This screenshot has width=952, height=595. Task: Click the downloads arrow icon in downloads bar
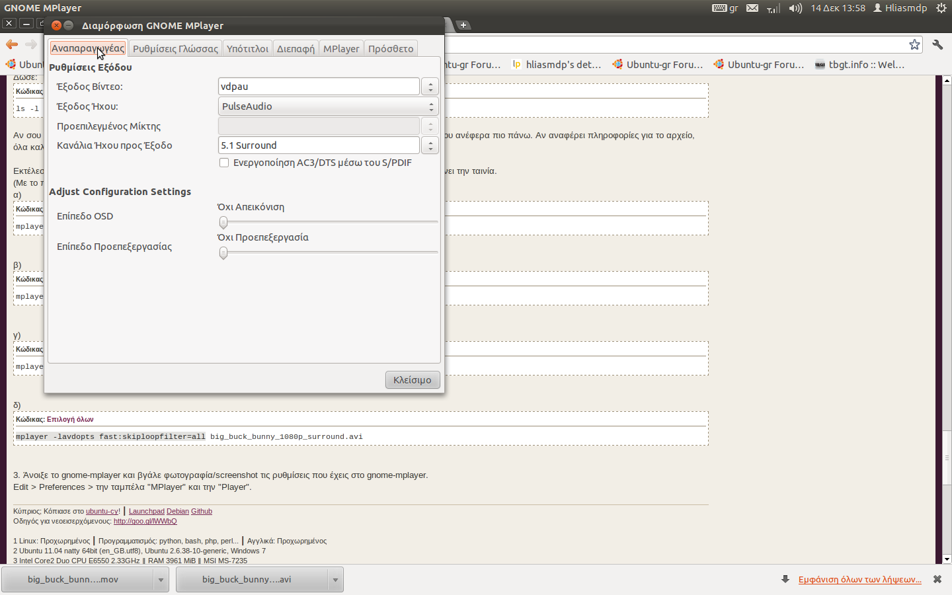point(785,579)
